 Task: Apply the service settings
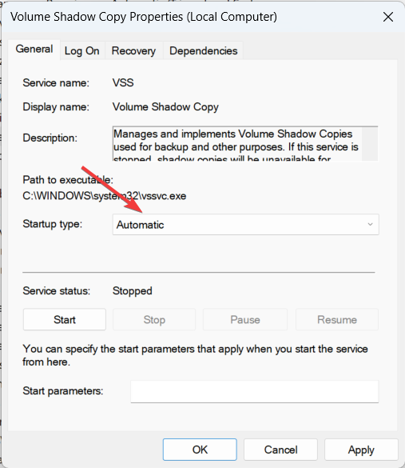click(361, 450)
